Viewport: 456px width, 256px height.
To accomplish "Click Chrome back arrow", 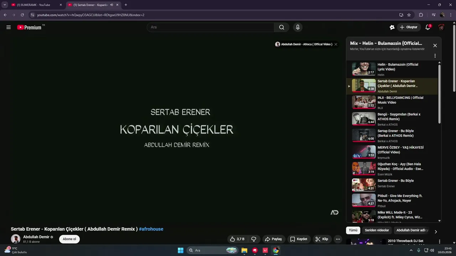I will [5, 15].
